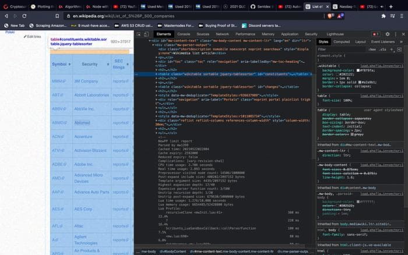Viewport: 408px width, 255px height.
Task: Open the browser extensions puzzle icon
Action: click(384, 16)
